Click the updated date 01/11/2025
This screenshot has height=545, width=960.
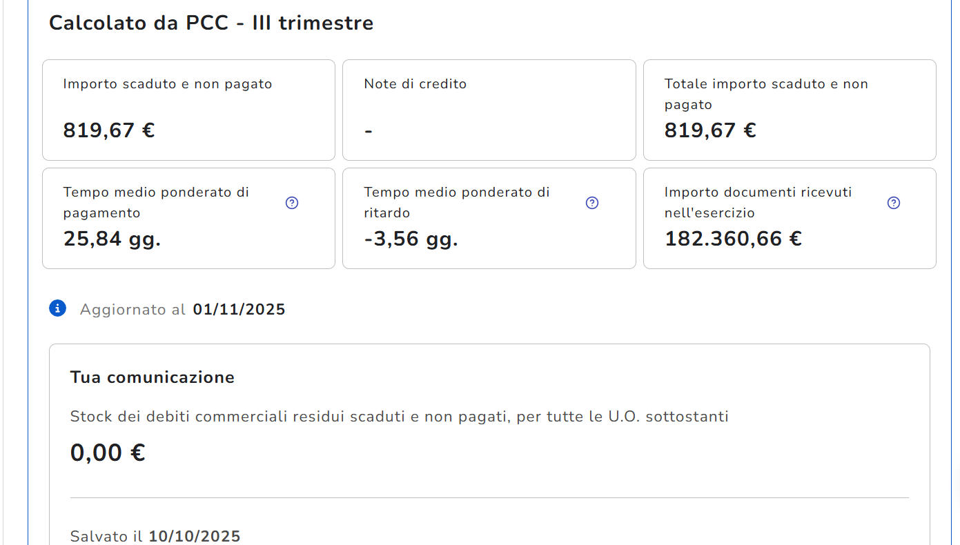(239, 309)
